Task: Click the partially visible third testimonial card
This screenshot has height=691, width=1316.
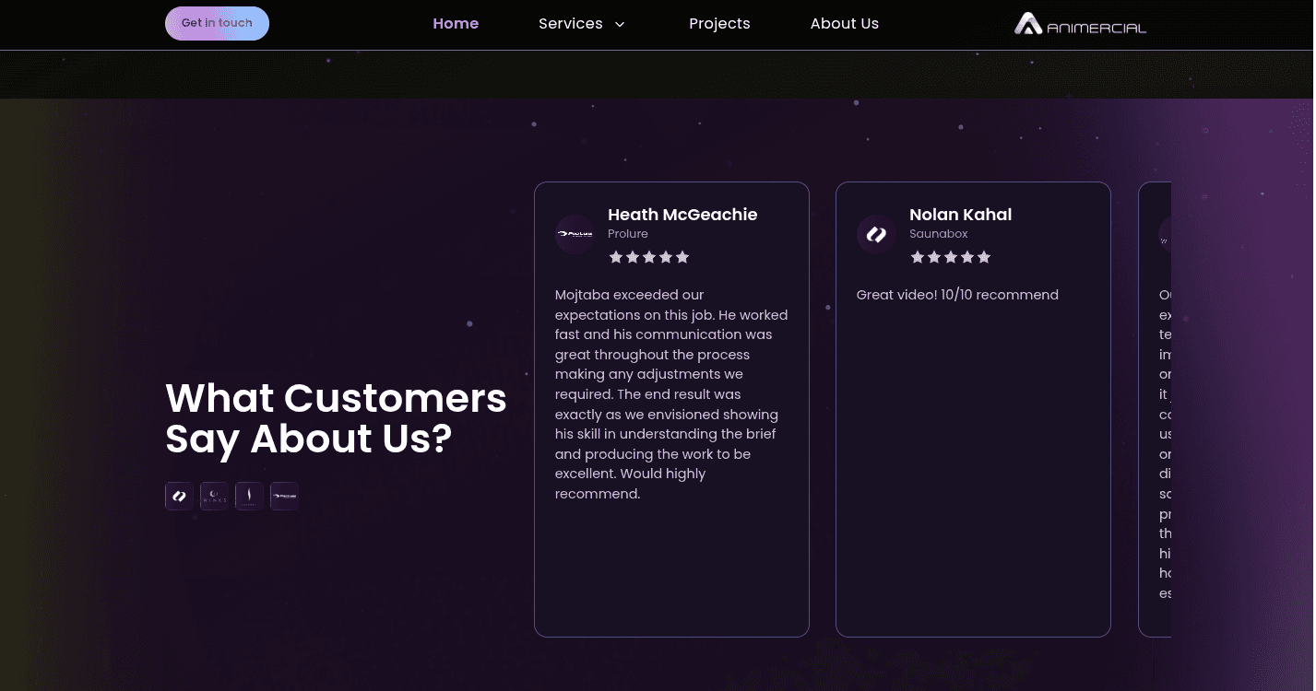Action: (1155, 409)
